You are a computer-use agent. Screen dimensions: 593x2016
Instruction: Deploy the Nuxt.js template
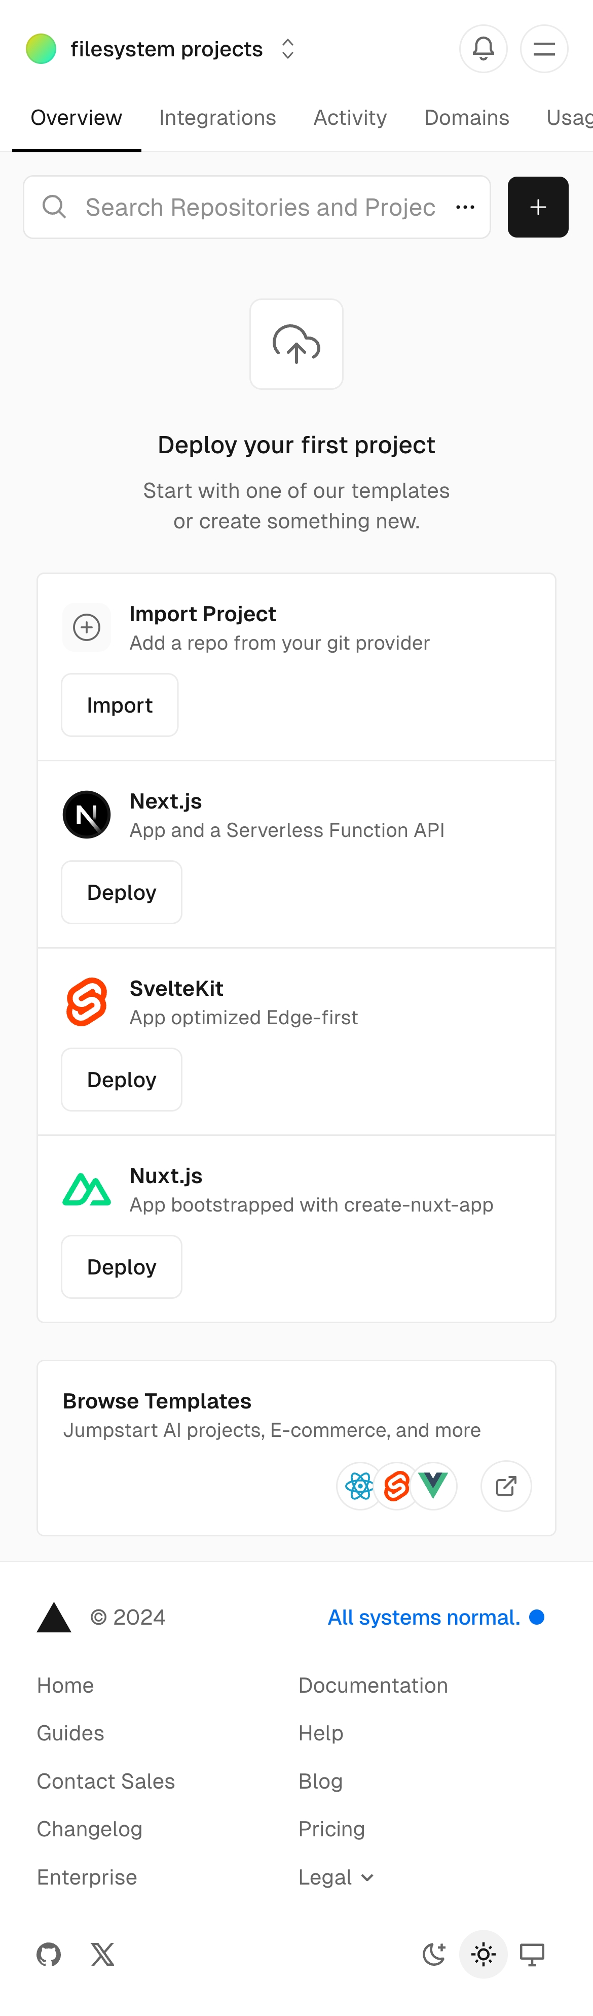tap(121, 1266)
